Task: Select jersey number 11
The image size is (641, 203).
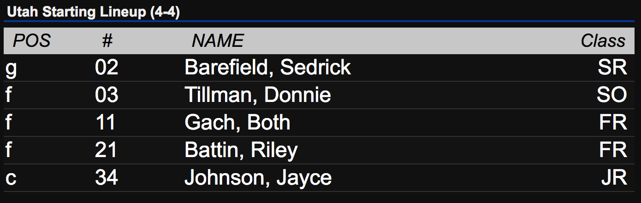Action: click(106, 123)
